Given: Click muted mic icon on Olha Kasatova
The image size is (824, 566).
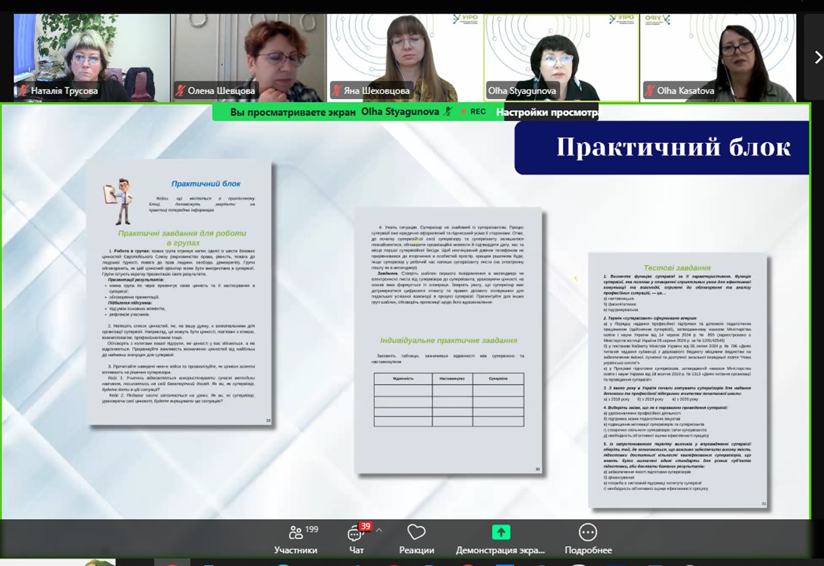Looking at the screenshot, I should 649,91.
